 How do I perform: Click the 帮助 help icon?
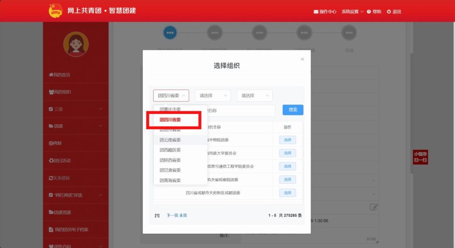tap(369, 12)
